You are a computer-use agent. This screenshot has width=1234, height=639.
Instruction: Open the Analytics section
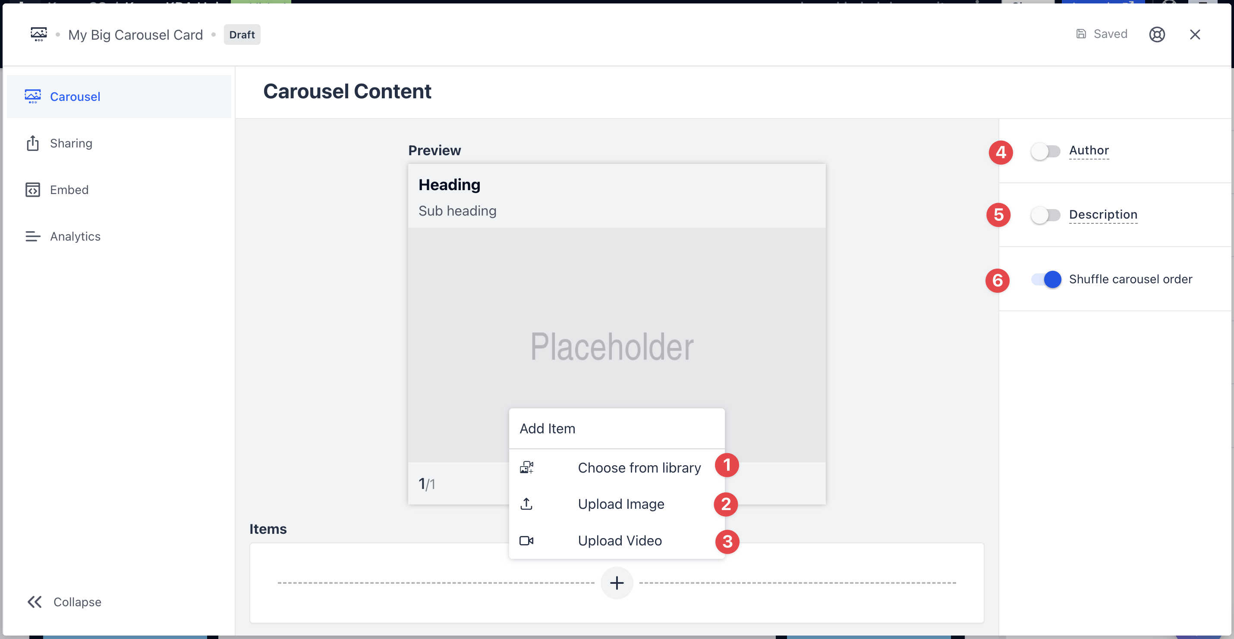[x=75, y=236]
